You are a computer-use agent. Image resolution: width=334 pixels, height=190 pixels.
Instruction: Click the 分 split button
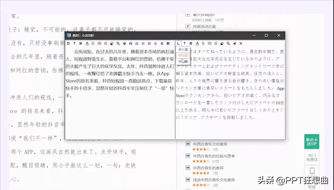pos(143,43)
